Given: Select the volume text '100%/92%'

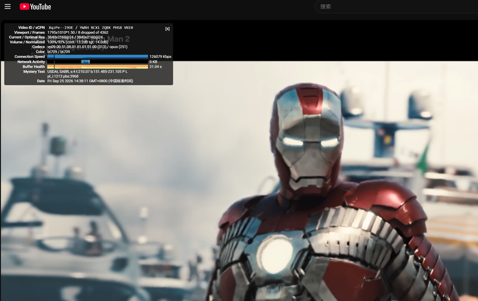Looking at the screenshot, I should click(x=56, y=42).
